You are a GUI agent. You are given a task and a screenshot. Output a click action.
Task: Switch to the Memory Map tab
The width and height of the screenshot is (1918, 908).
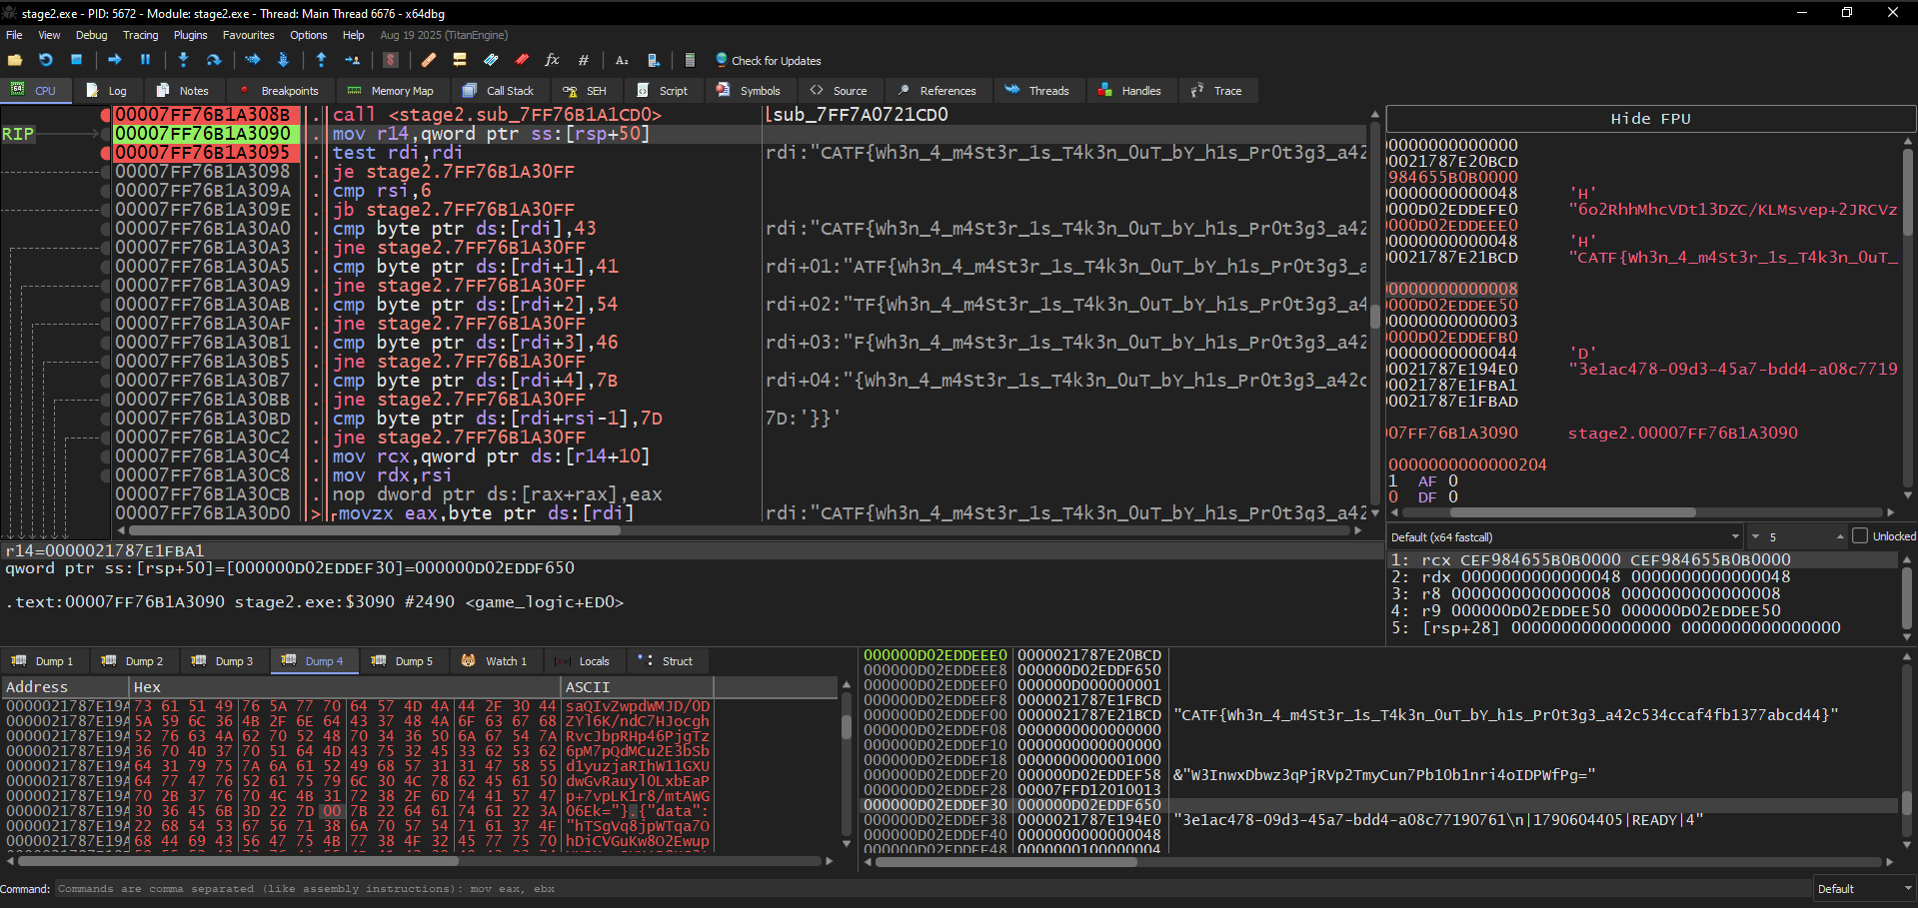coord(391,91)
